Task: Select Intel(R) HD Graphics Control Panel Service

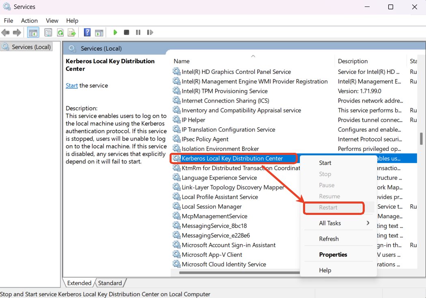Action: (236, 72)
